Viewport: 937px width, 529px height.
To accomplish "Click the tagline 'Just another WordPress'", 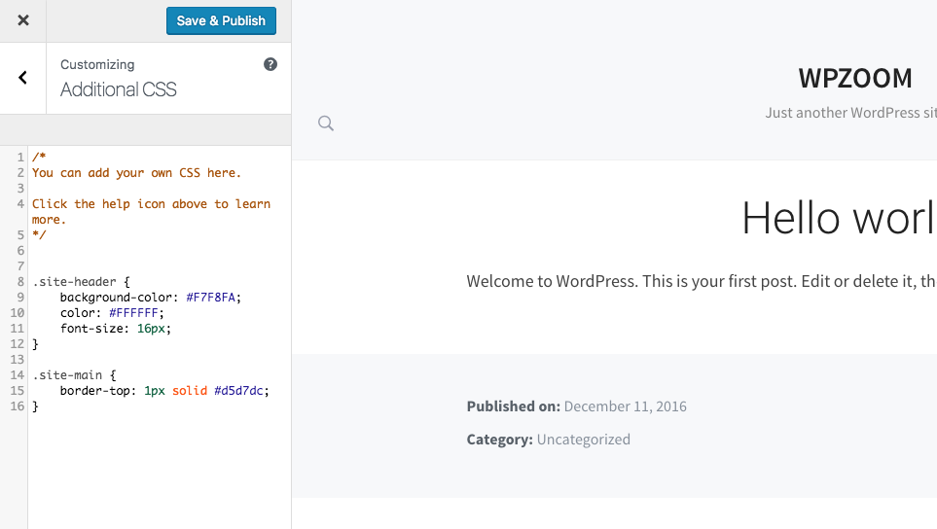I will (x=851, y=113).
